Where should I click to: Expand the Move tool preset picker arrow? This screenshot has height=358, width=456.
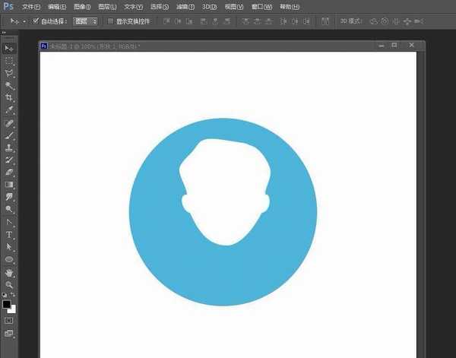[24, 21]
